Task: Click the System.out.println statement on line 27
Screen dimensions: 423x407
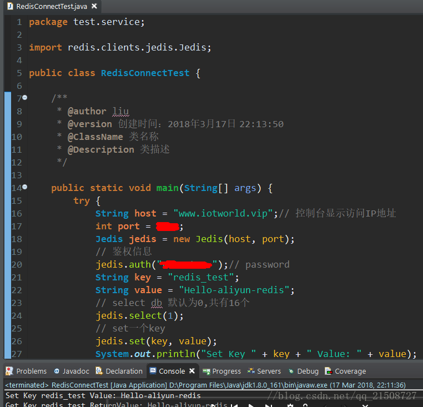Action: coord(256,354)
